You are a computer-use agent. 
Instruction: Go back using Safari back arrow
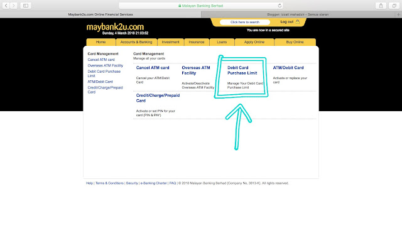6,6
